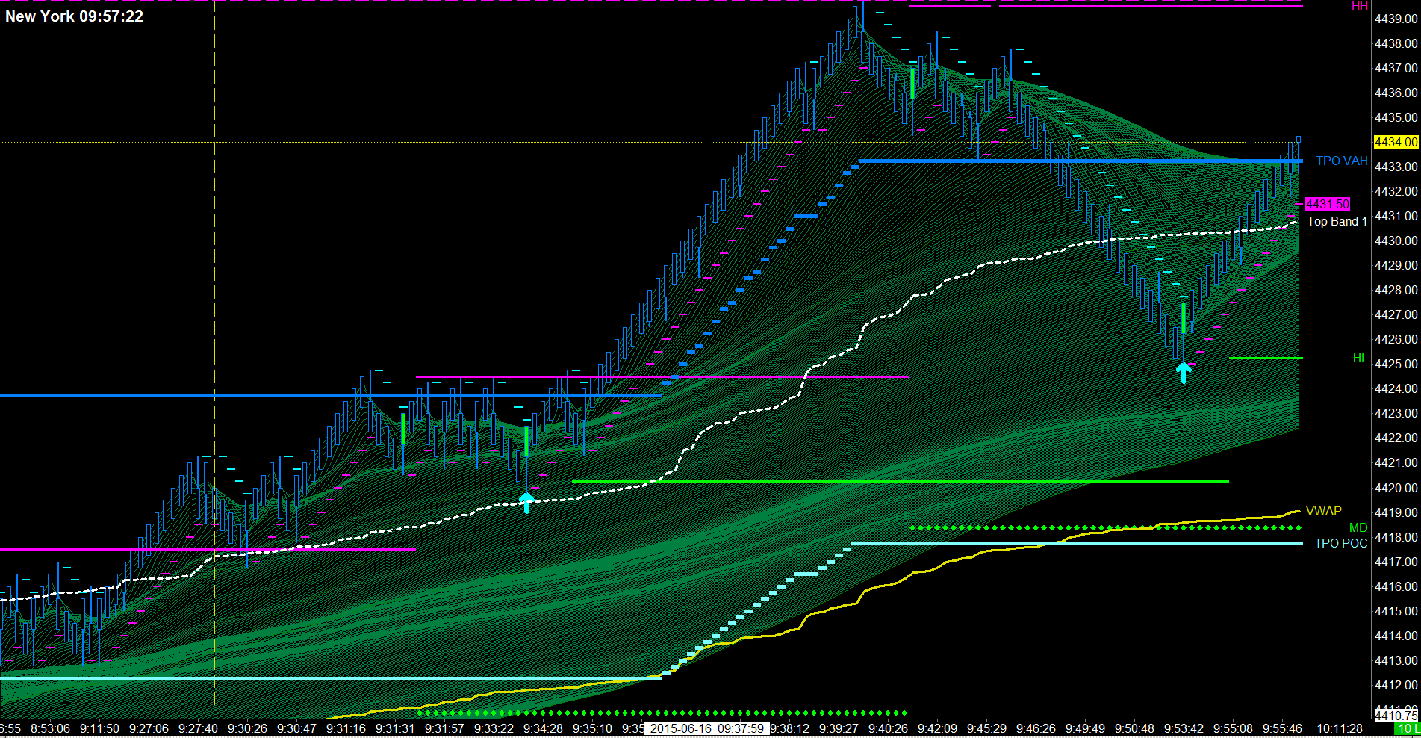The width and height of the screenshot is (1421, 738).
Task: Select the magenta 4431.50 price marker
Action: point(1328,204)
